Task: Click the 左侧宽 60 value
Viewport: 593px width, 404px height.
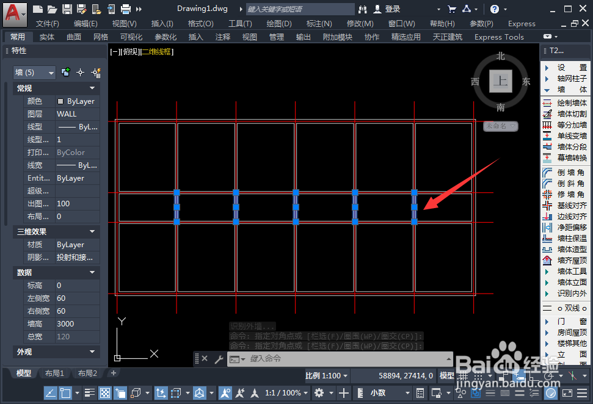Action: tap(78, 298)
